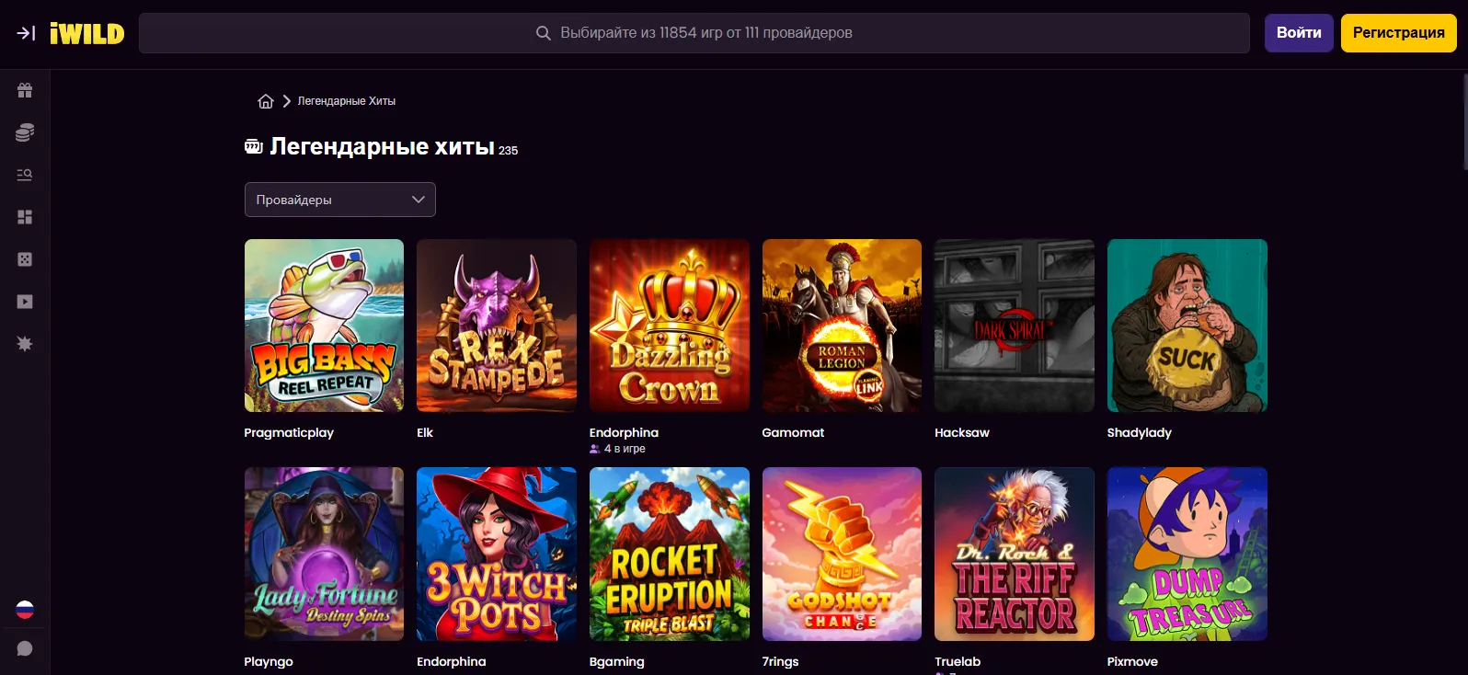Image resolution: width=1468 pixels, height=675 pixels.
Task: Change language via Russian flag icon
Action: [x=25, y=610]
